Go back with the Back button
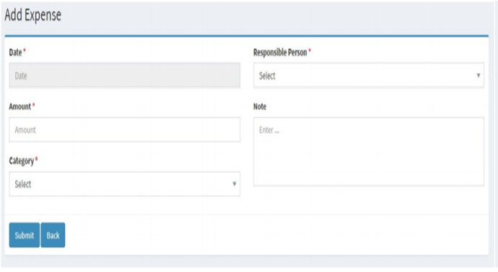The width and height of the screenshot is (498, 272). click(53, 235)
